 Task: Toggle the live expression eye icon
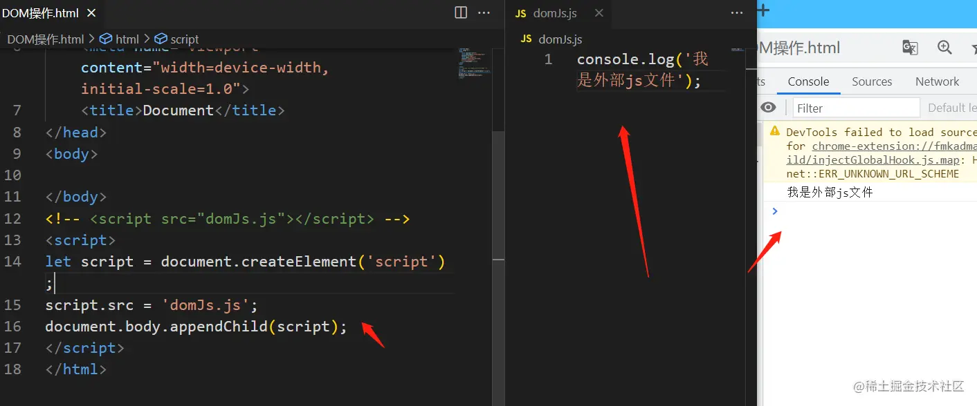coord(768,108)
